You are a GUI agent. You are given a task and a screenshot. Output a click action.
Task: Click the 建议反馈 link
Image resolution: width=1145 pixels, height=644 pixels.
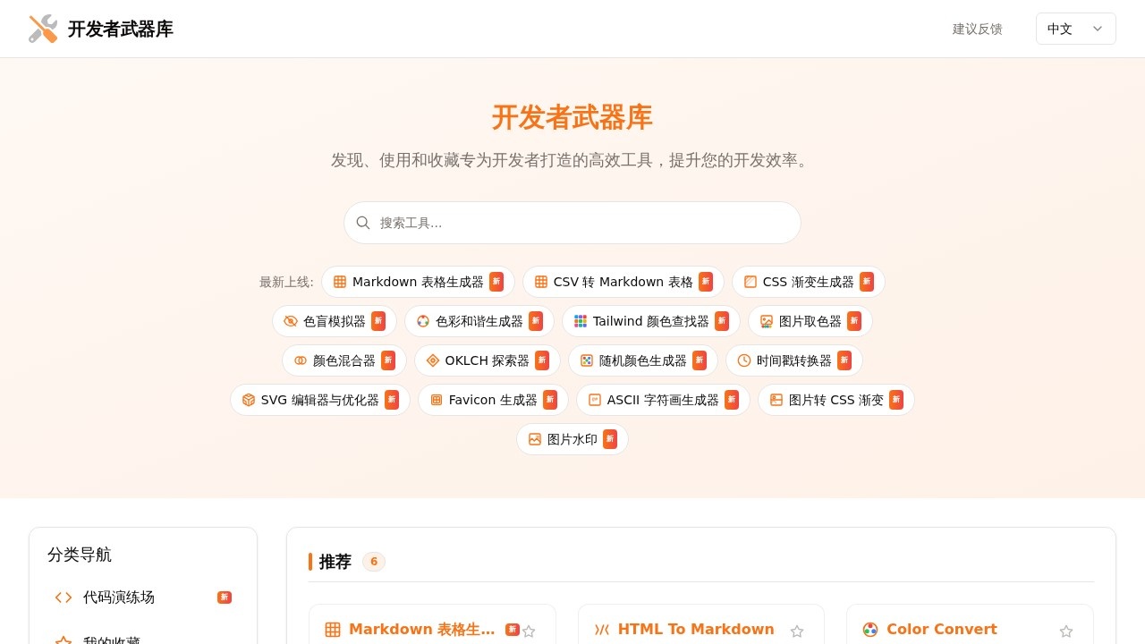[977, 29]
